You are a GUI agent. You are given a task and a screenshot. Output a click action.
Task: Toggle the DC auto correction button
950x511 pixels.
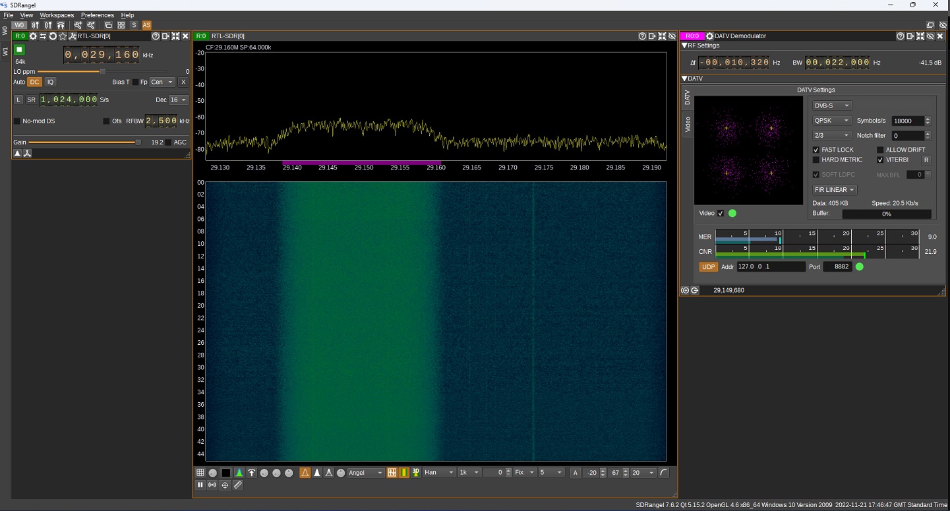click(x=34, y=82)
